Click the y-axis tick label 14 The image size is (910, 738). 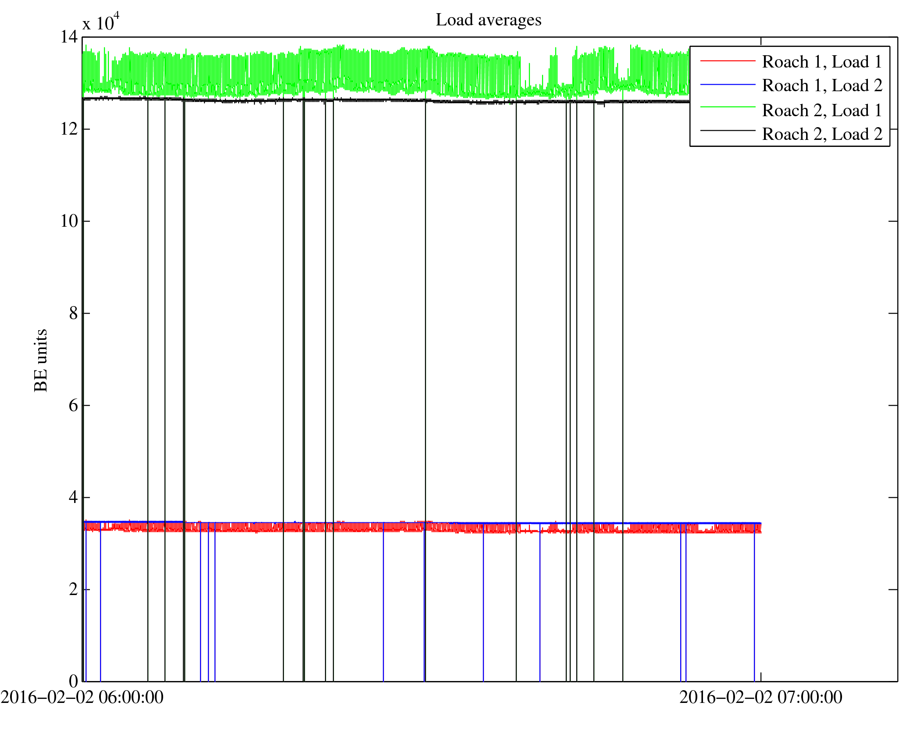pyautogui.click(x=69, y=37)
